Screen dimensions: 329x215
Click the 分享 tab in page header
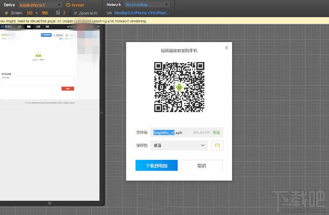click(x=38, y=26)
